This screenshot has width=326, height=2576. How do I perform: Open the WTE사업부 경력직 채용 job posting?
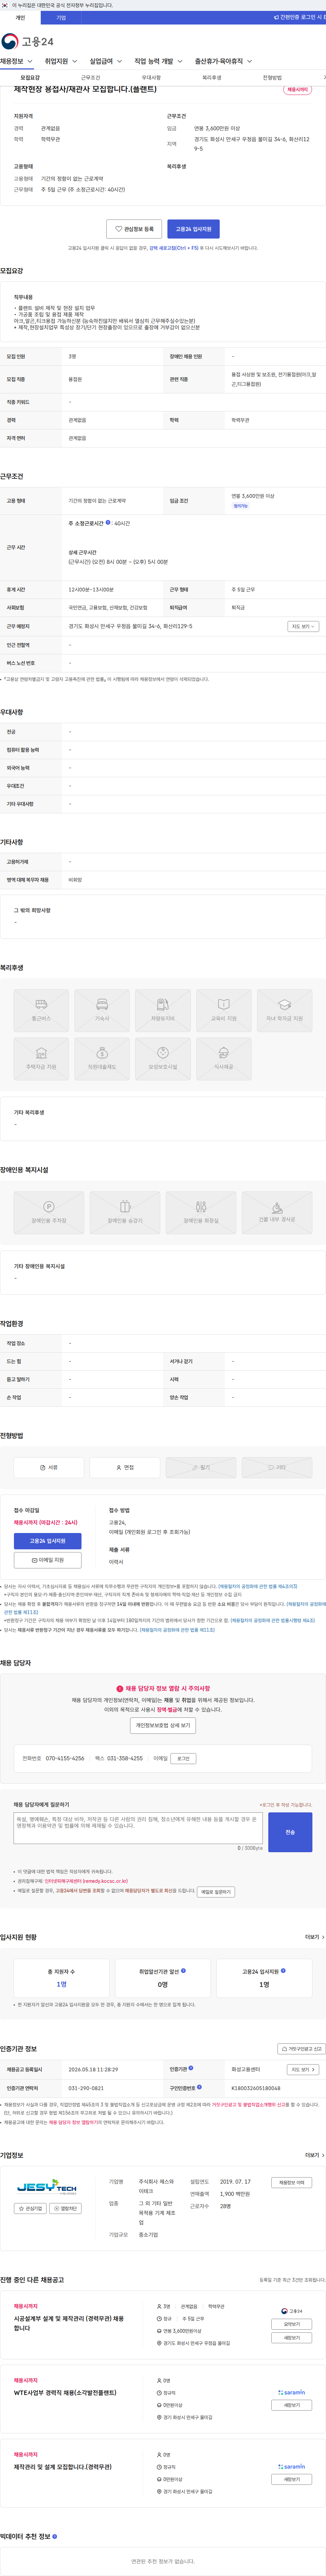pos(65,2393)
